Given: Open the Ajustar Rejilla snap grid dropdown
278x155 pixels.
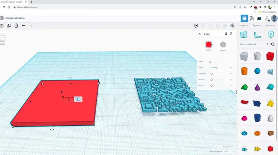Looking at the screenshot, I should coord(229,152).
